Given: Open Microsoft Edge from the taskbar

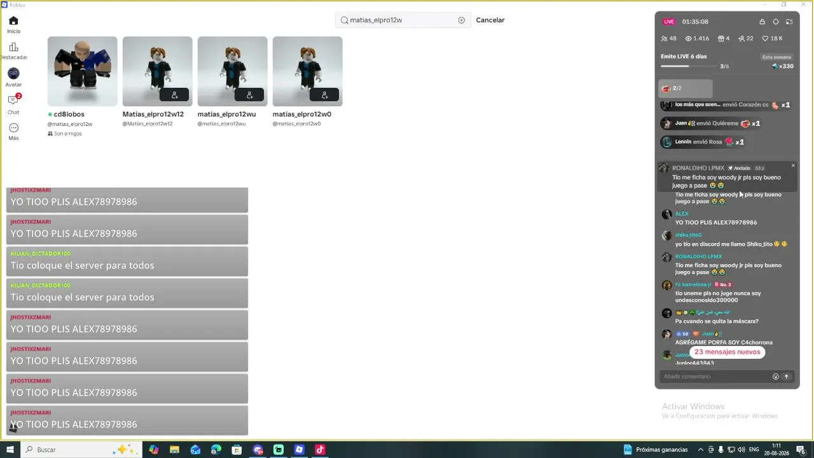Looking at the screenshot, I should pyautogui.click(x=216, y=450).
